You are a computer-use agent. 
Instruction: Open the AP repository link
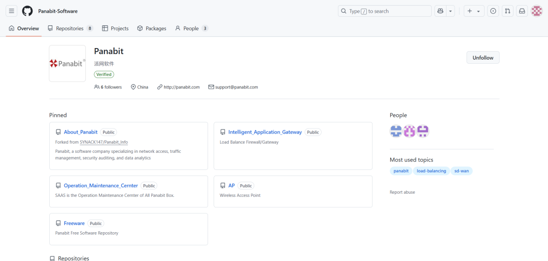pyautogui.click(x=231, y=186)
